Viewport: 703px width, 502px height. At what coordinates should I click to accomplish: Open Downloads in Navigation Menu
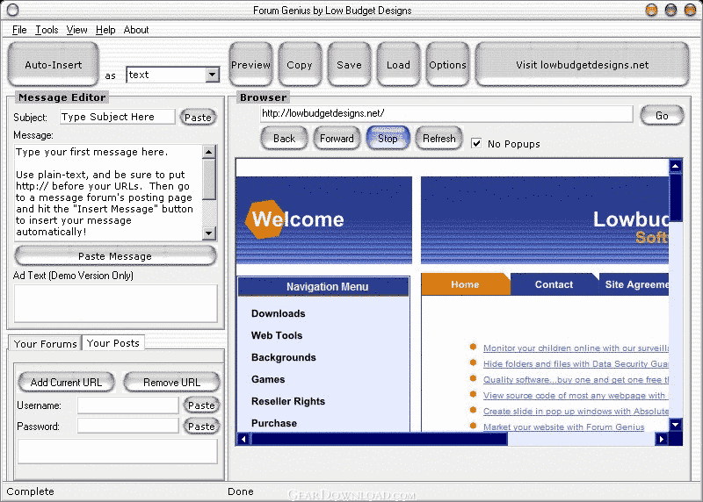[278, 313]
